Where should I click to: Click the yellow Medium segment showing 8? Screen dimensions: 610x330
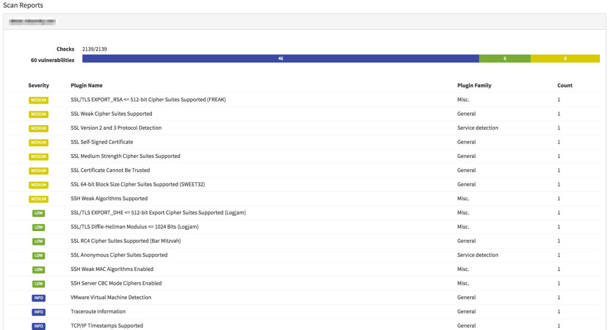[565, 59]
